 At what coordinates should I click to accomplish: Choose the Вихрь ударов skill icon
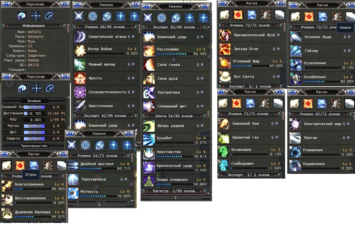pos(149,126)
